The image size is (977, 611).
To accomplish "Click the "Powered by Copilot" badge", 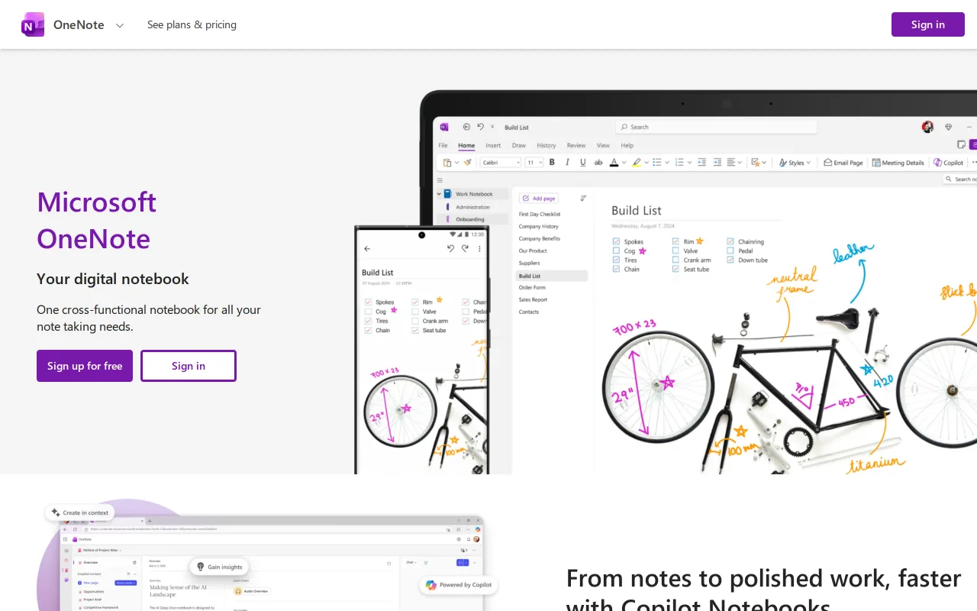I will click(x=459, y=585).
